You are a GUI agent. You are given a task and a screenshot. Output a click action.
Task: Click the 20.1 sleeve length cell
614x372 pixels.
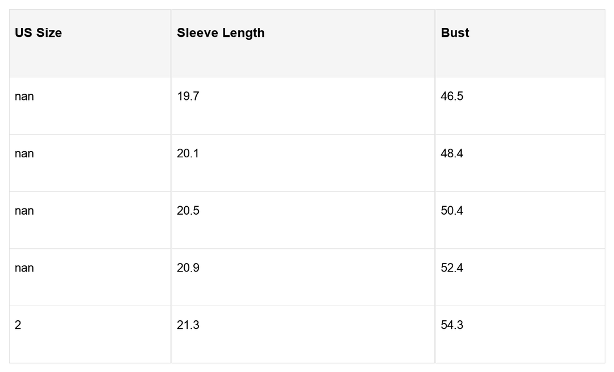(x=188, y=153)
